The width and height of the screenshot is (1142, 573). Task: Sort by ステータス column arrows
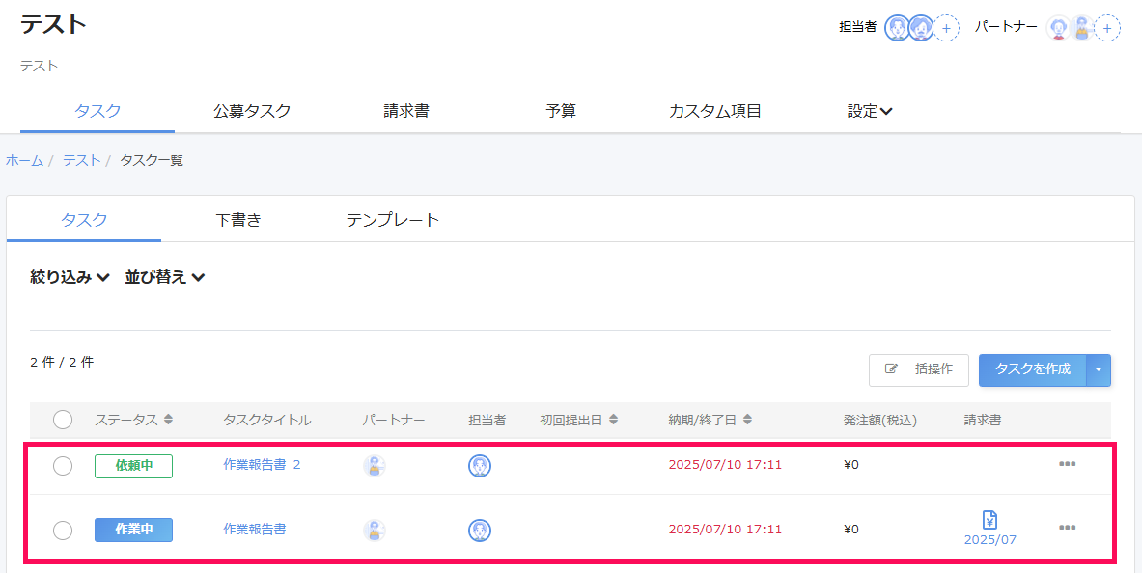pyautogui.click(x=168, y=420)
